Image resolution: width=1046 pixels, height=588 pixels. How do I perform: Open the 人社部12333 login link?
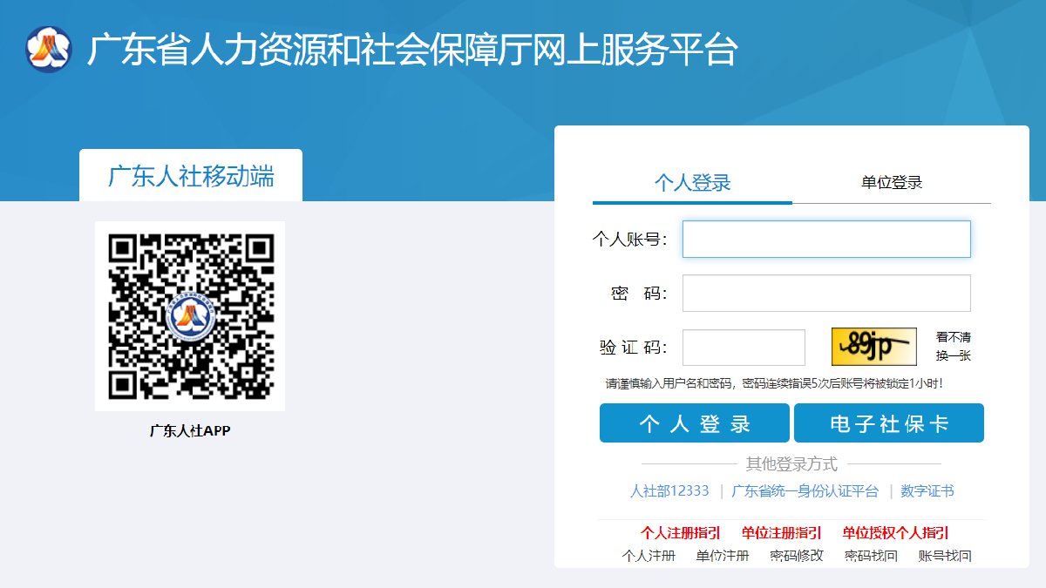669,490
